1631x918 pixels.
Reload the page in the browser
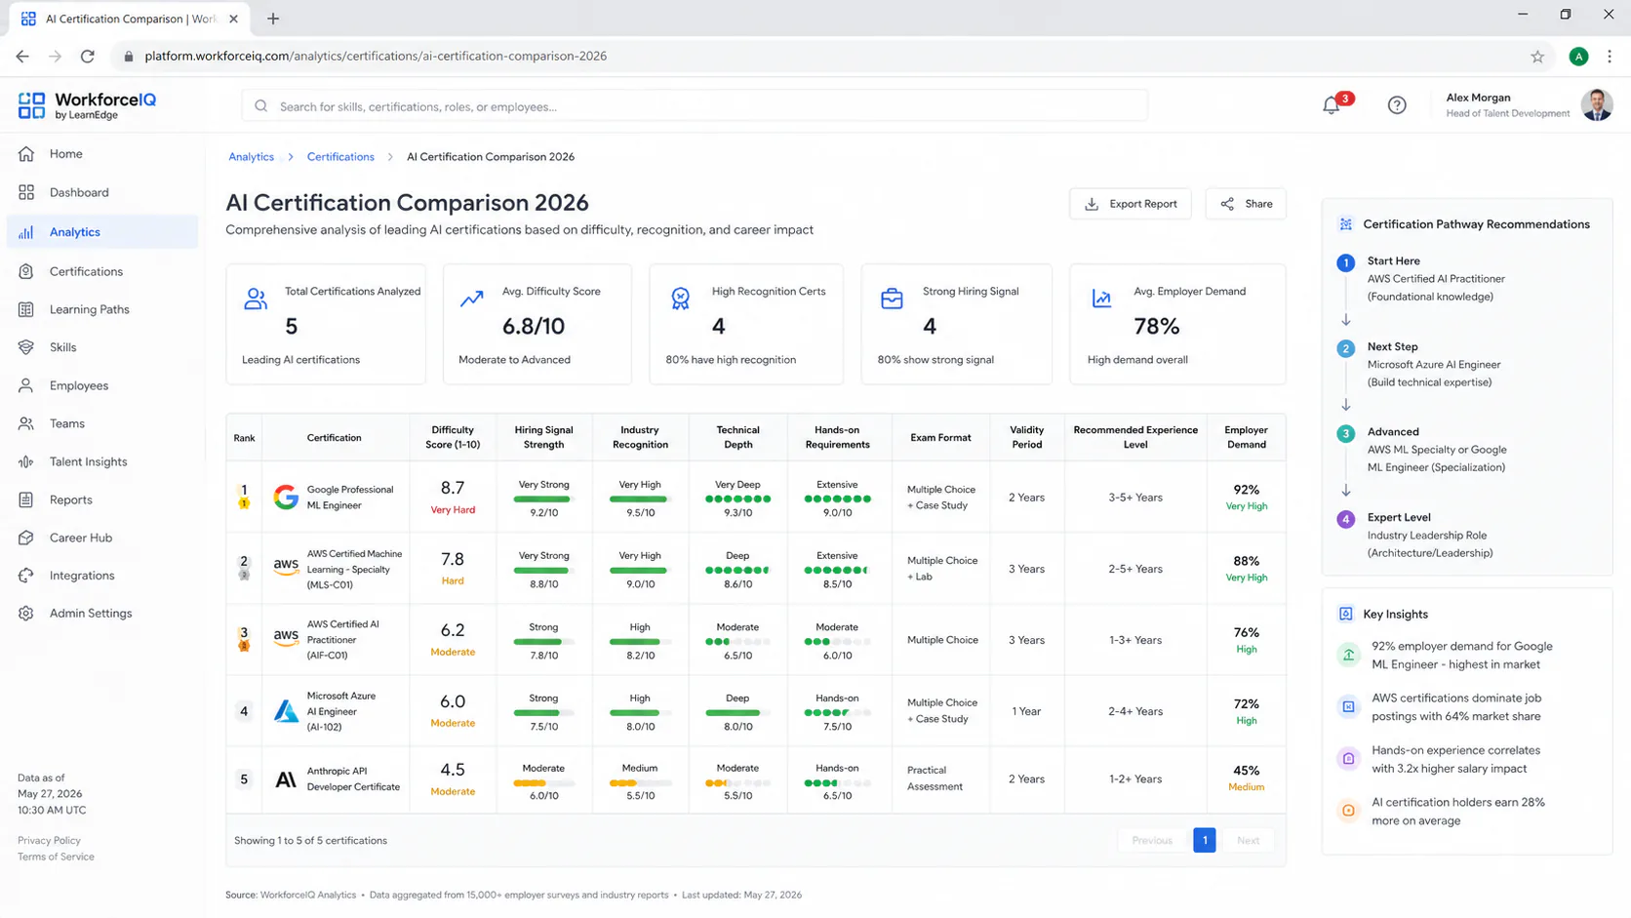[88, 57]
